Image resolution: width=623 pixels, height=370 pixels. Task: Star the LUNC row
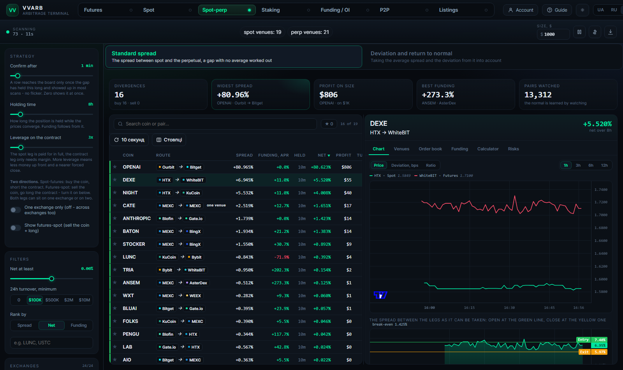tap(115, 257)
